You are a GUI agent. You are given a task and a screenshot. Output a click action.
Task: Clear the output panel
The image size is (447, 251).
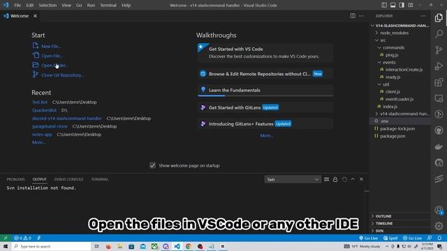click(x=326, y=179)
